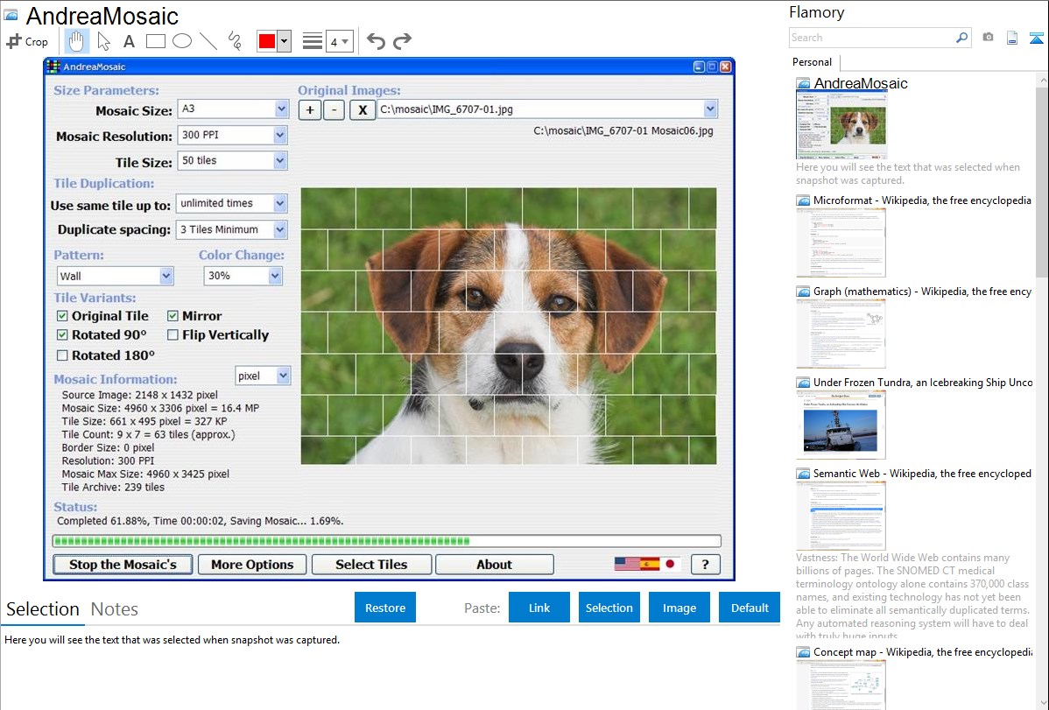Enable the Flip Vertically checkbox
The image size is (1049, 710).
(172, 334)
